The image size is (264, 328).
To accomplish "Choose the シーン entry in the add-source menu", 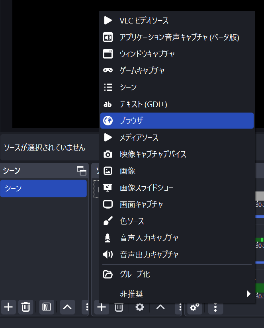I will 177,87.
